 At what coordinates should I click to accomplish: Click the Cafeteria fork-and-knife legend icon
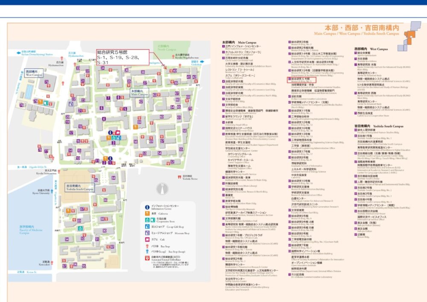pos(146,213)
